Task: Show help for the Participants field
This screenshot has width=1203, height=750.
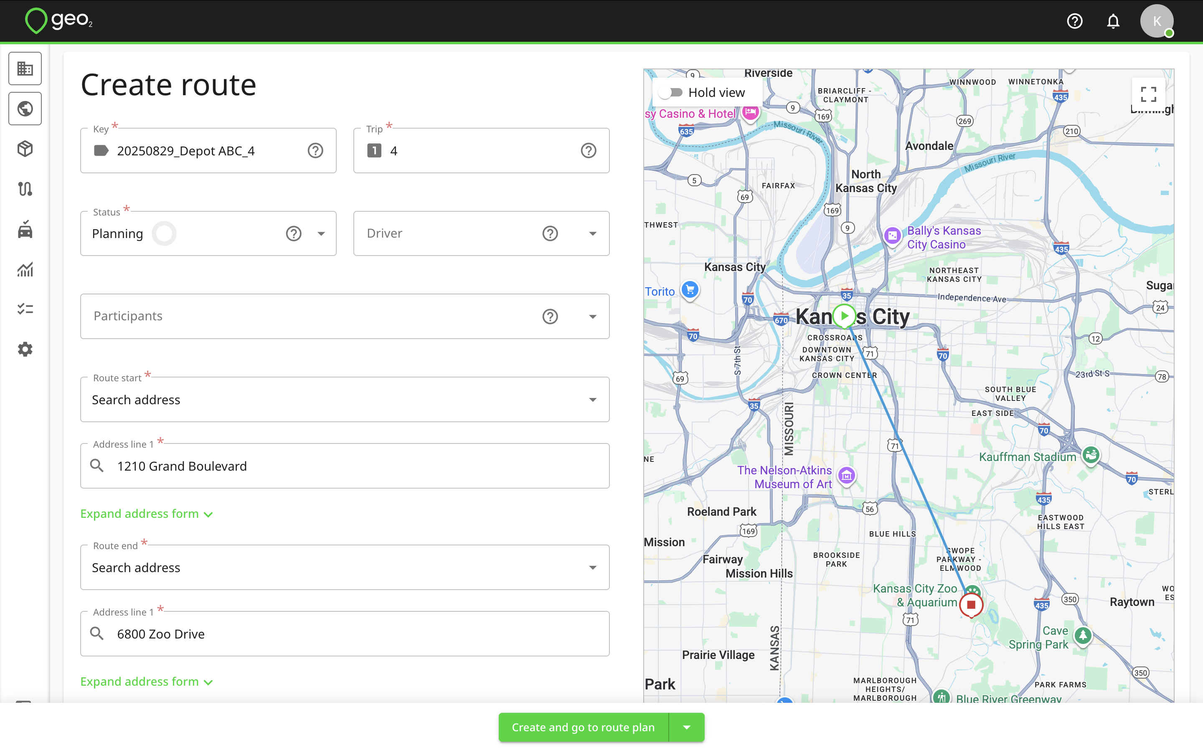Action: pos(550,317)
